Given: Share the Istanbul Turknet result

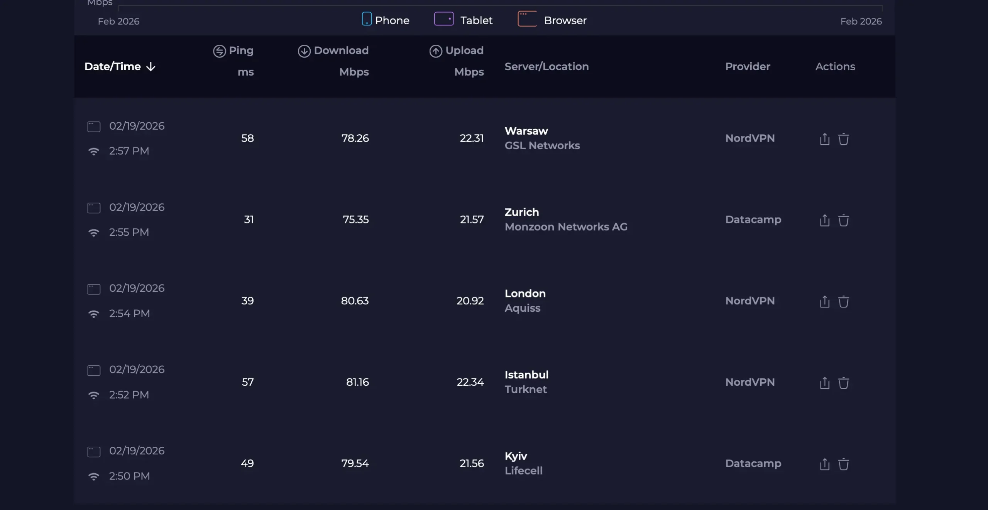Looking at the screenshot, I should click(x=824, y=383).
